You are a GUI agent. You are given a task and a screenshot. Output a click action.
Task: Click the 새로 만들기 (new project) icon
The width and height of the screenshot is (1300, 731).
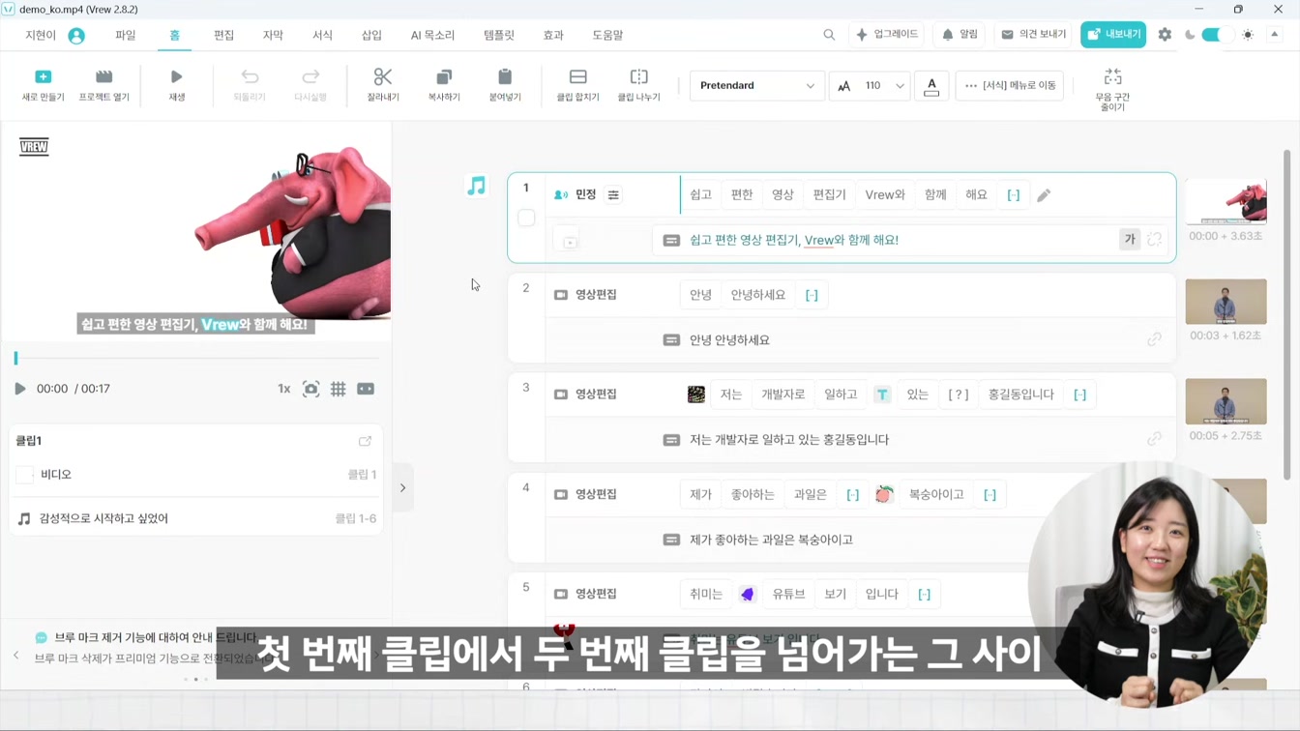coord(43,76)
